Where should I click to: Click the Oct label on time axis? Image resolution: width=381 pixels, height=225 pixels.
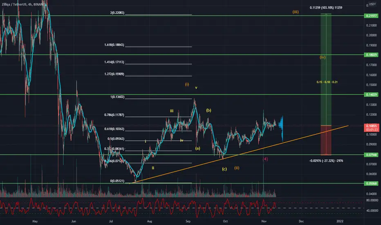[225, 221]
